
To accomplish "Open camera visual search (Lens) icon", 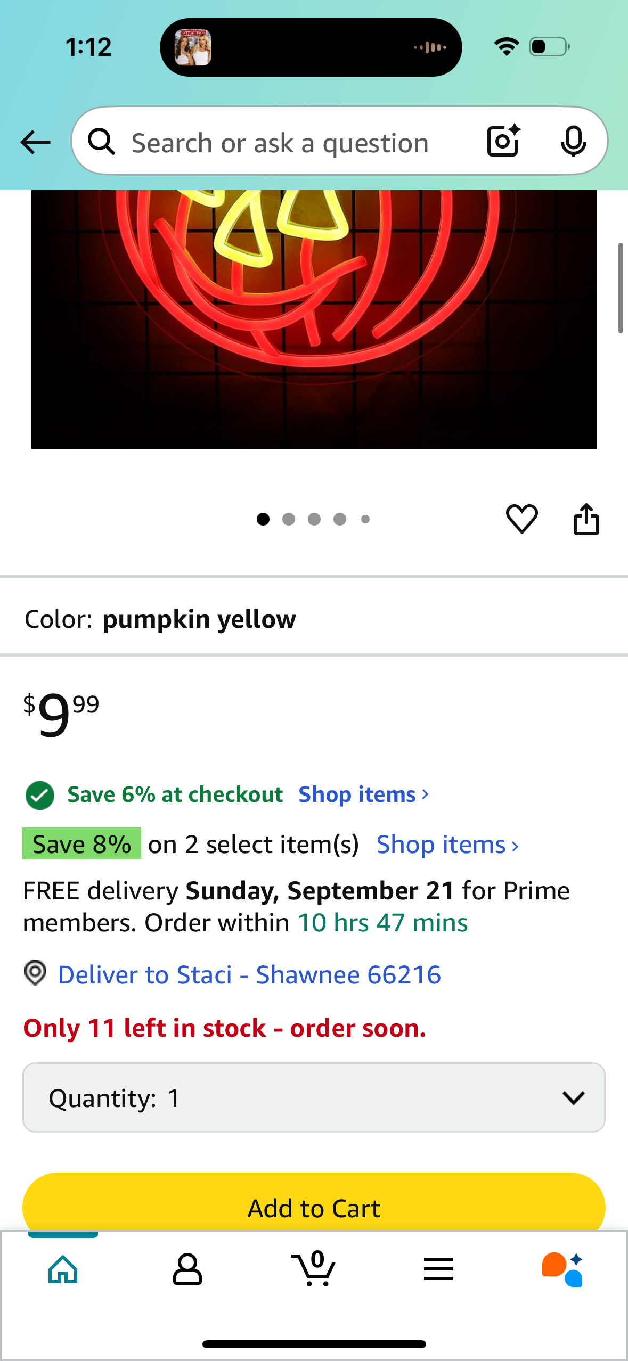I will click(x=503, y=141).
